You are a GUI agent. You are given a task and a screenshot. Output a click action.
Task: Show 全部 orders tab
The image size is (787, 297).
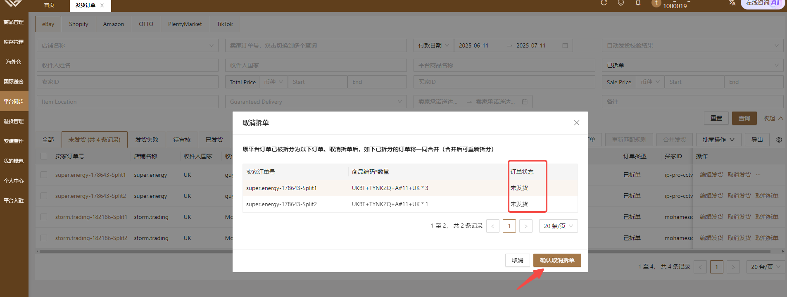pos(48,140)
